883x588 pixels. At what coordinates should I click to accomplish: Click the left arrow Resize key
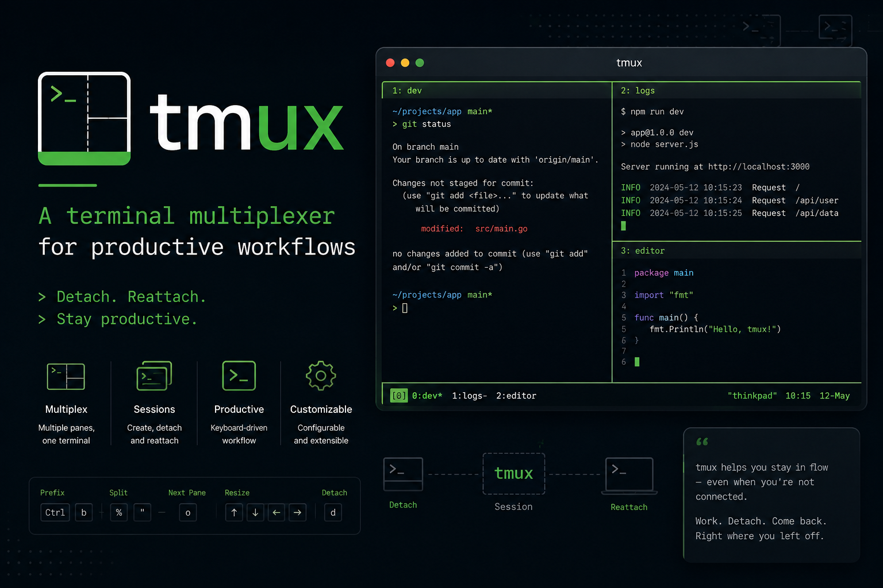point(277,513)
